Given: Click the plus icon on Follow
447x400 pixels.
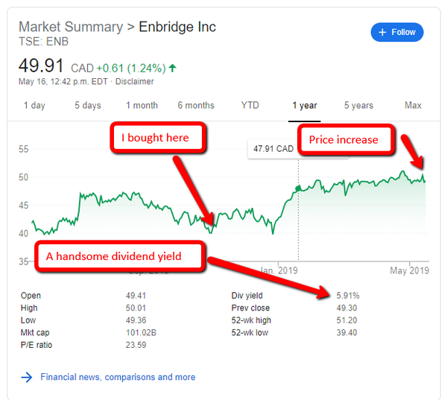Looking at the screenshot, I should pos(382,32).
